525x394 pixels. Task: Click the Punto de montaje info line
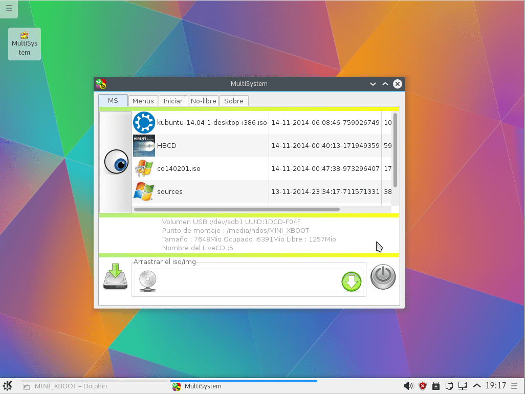(x=235, y=230)
